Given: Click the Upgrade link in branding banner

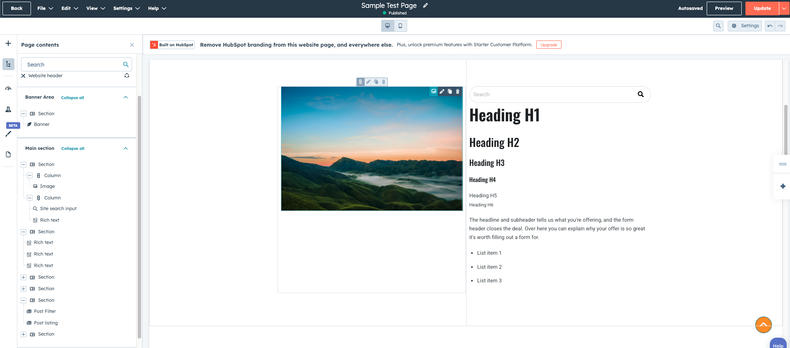Looking at the screenshot, I should pyautogui.click(x=548, y=45).
